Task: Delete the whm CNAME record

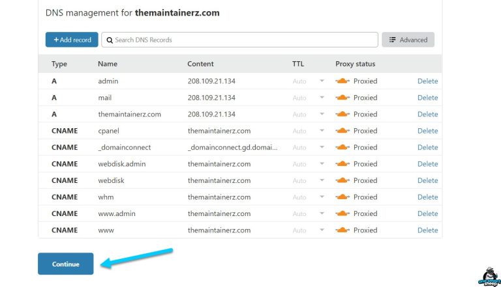Action: 427,197
